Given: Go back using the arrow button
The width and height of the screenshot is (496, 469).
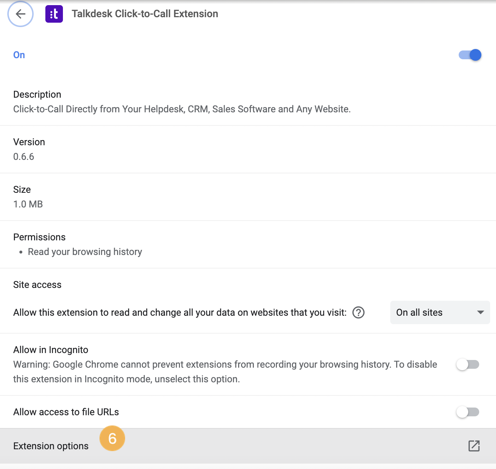Looking at the screenshot, I should (x=20, y=14).
